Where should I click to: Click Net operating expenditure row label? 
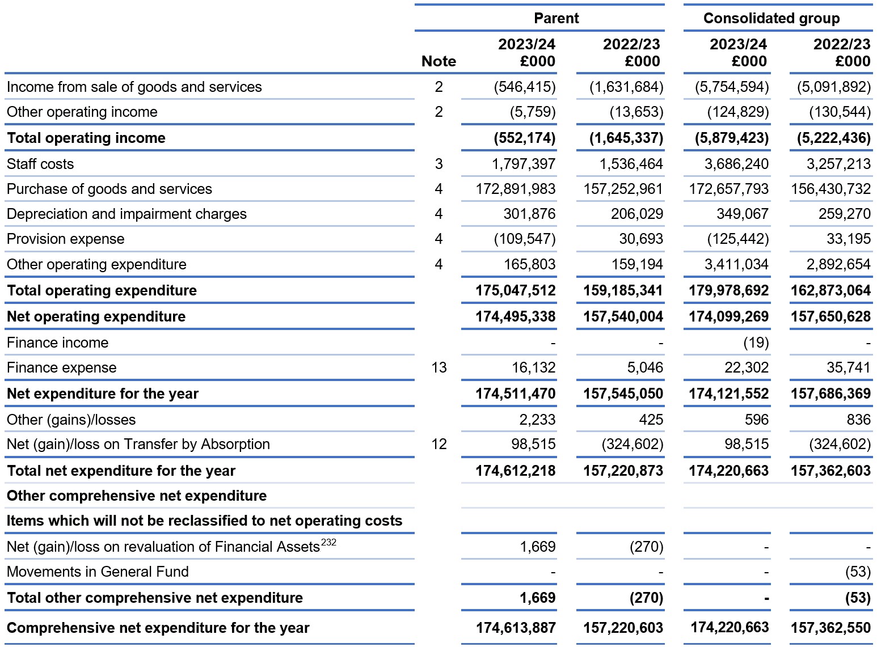tap(96, 316)
